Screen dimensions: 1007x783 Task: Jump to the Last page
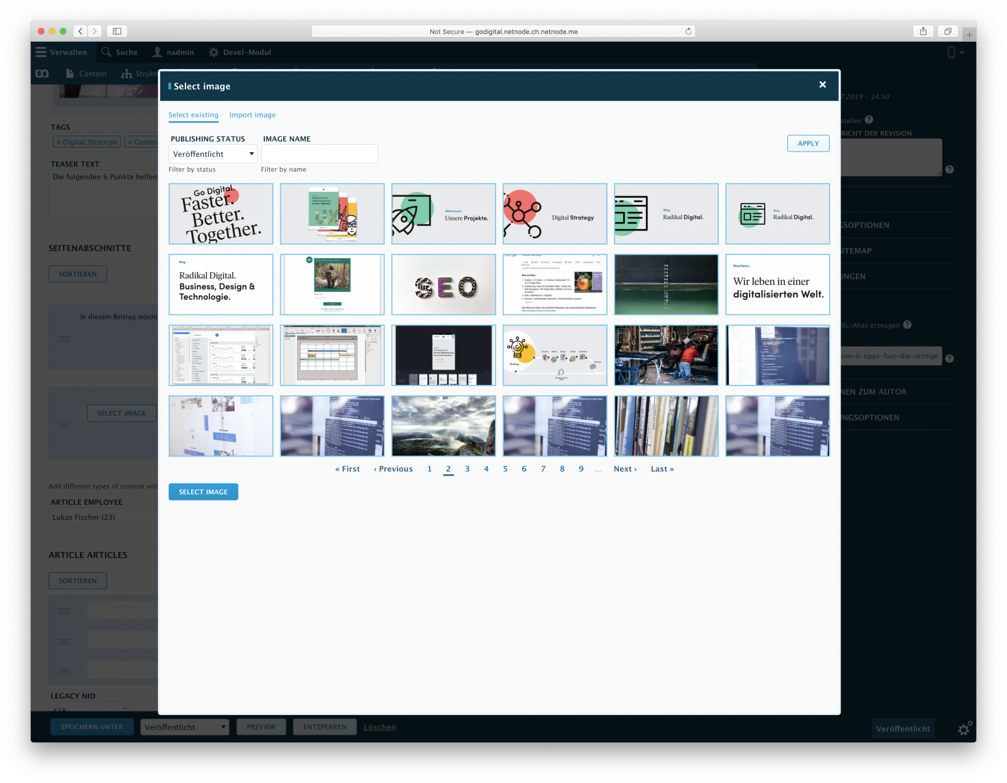click(662, 469)
